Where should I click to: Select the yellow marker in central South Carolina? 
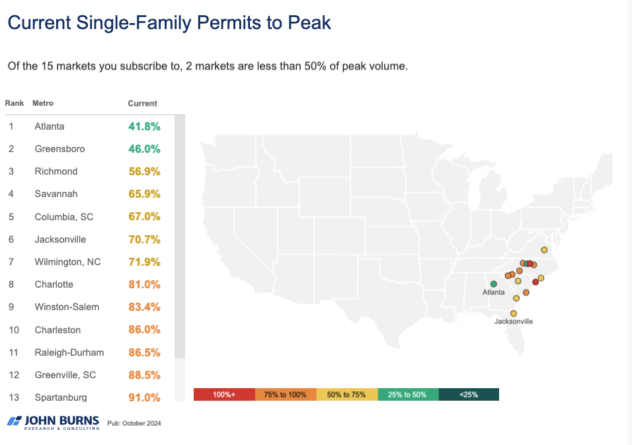click(518, 281)
